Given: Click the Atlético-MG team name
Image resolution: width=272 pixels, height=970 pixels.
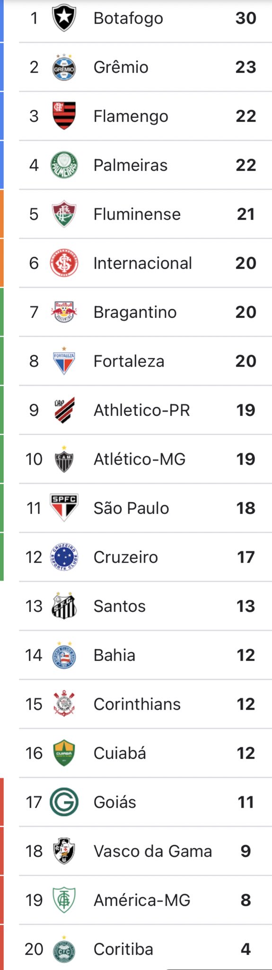Looking at the screenshot, I should click(140, 459).
